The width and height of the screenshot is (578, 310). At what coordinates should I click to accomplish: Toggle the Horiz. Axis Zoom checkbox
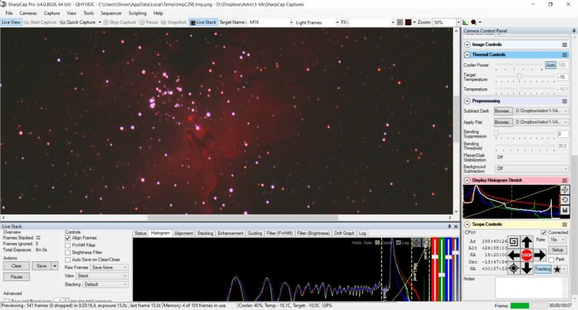(377, 242)
